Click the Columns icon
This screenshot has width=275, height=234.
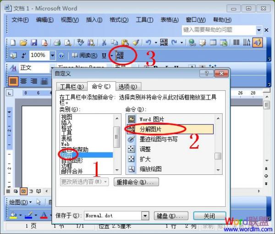click(236, 43)
